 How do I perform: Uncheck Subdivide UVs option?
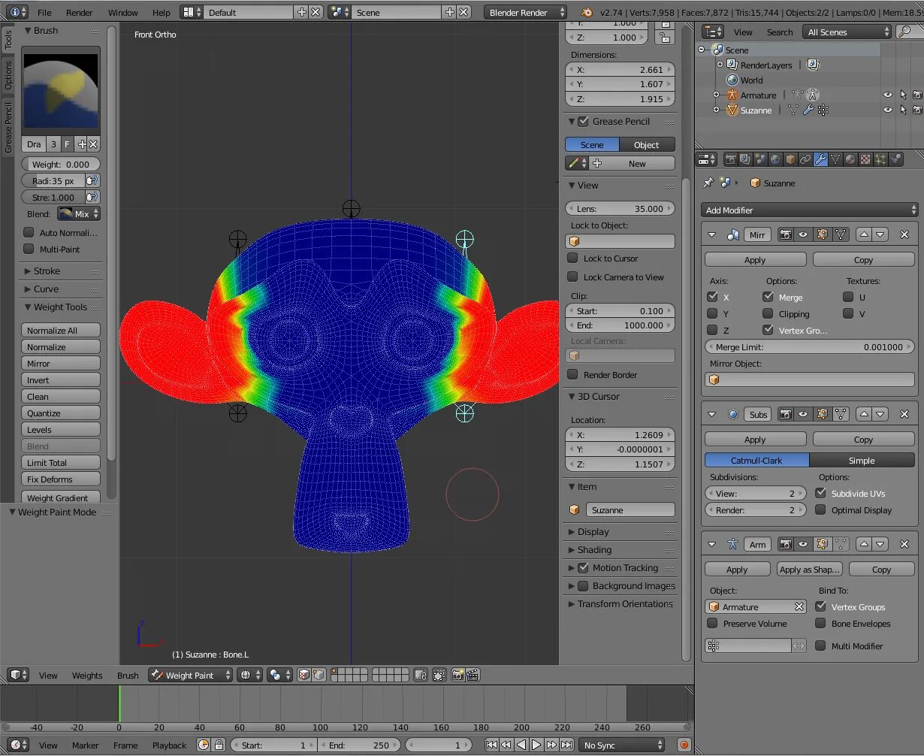(x=820, y=493)
